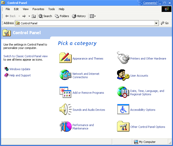
Task: Click Switch to Classic Control Panel view link
Action: click(26, 56)
